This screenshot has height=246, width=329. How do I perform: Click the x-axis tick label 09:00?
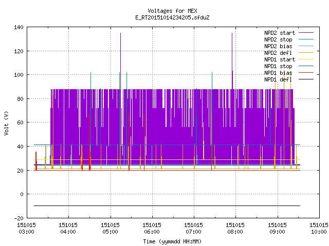point(277,232)
